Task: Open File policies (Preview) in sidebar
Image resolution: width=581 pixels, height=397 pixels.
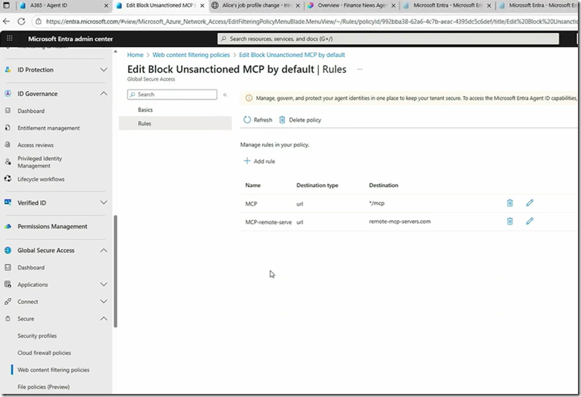Action: [43, 387]
